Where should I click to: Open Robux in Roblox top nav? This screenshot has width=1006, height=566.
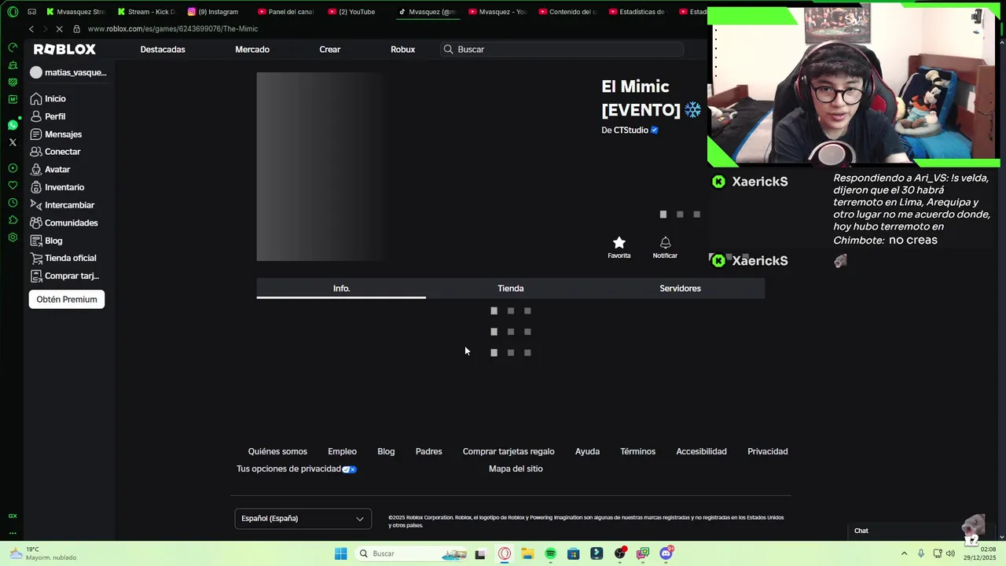tap(403, 50)
